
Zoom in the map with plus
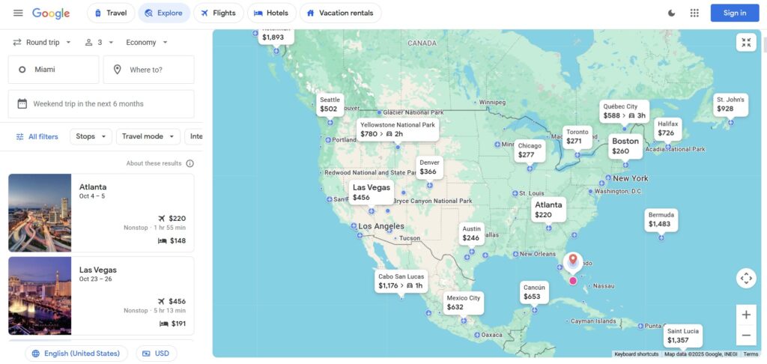pyautogui.click(x=746, y=315)
